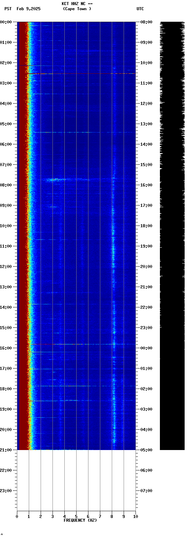Click the PST "00:00" time label

6,22
